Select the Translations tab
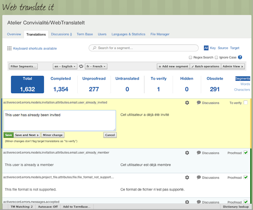The height and width of the screenshot is (210, 253). pyautogui.click(x=36, y=35)
